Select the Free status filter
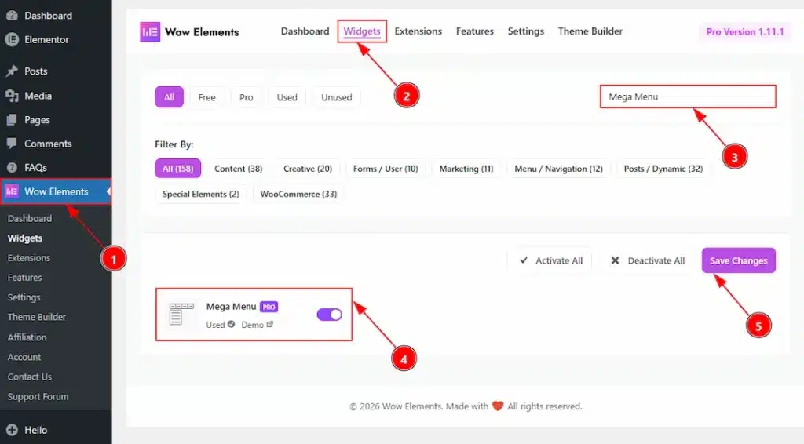Screen dimensions: 804x444 (206, 97)
